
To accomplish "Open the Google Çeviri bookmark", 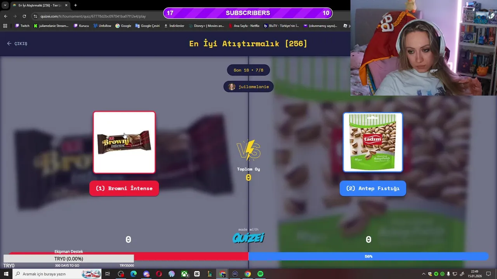I will point(147,26).
